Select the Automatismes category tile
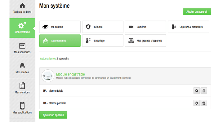This screenshot has width=214, height=122. (x=60, y=41)
